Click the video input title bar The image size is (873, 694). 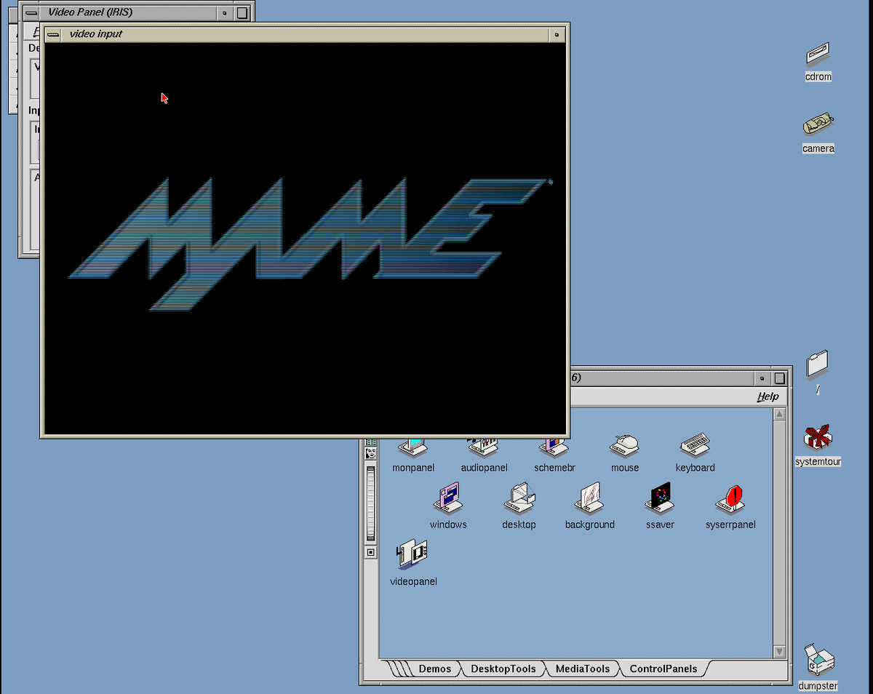[305, 33]
